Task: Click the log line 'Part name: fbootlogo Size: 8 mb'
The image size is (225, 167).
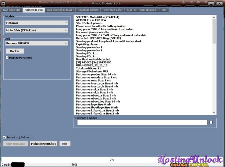Action: point(97,108)
